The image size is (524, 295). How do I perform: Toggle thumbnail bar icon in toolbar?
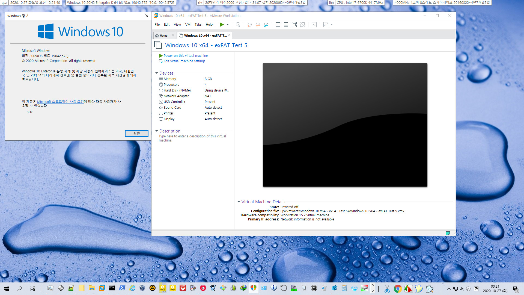286,25
